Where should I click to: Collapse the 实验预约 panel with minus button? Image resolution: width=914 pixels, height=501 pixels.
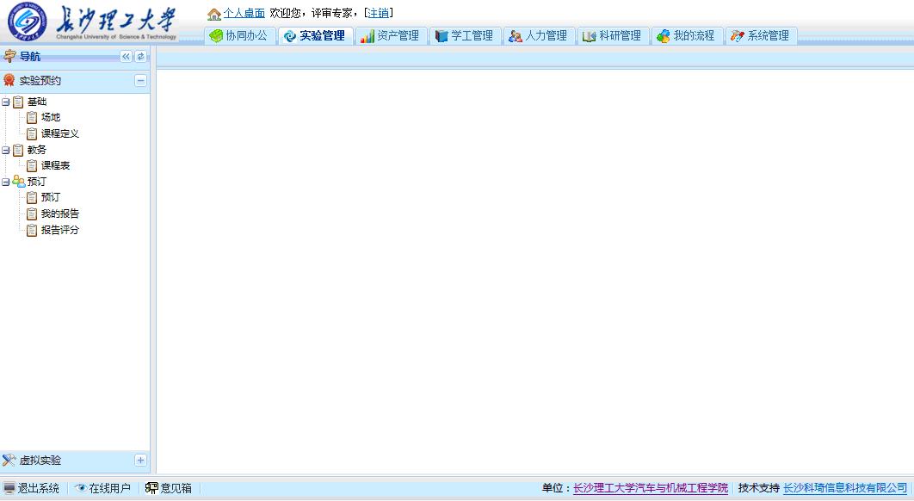point(140,81)
